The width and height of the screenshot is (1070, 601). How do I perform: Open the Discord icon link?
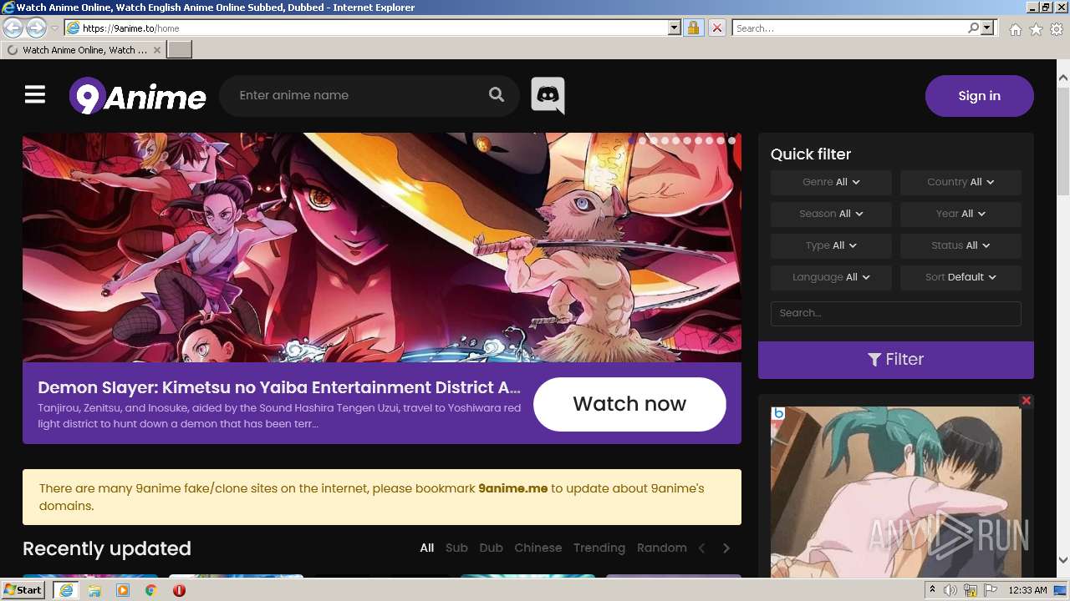tap(548, 95)
